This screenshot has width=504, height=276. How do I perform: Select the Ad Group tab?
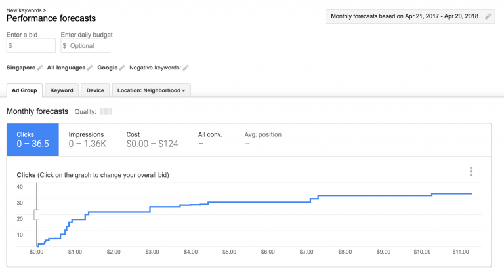pos(24,90)
